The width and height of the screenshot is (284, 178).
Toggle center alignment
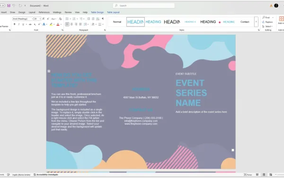point(72,24)
